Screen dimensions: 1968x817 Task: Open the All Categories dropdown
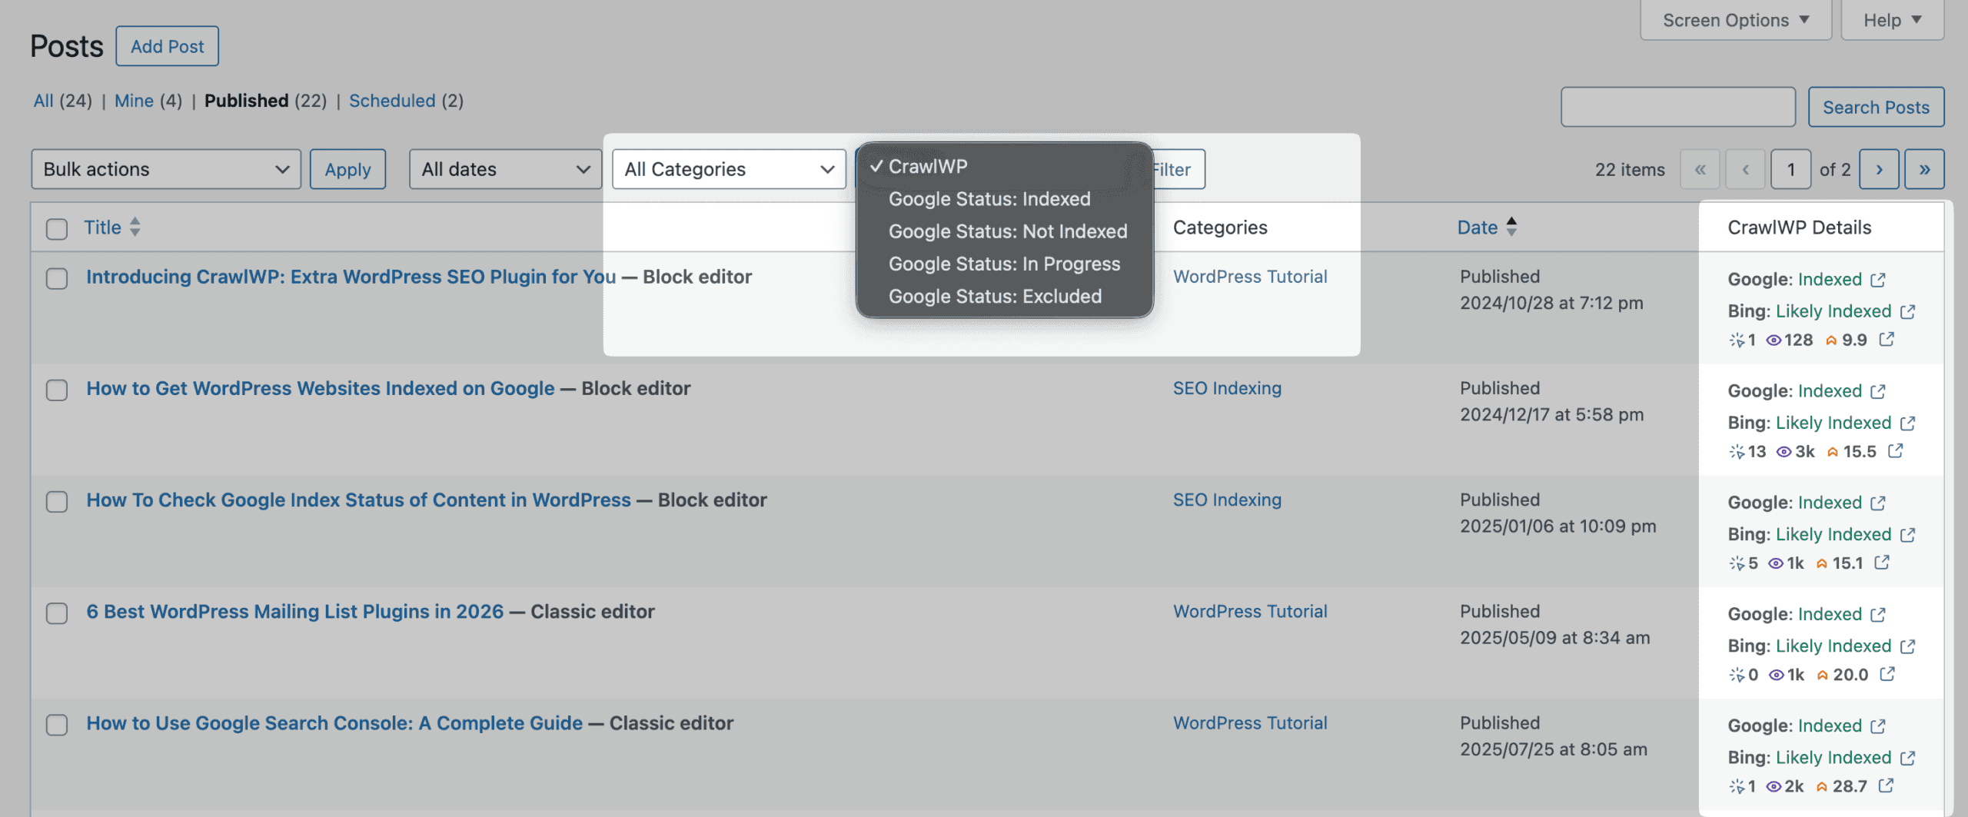[x=727, y=168]
